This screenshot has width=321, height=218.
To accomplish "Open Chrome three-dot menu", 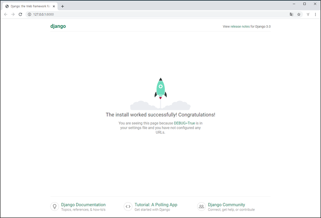I will (x=316, y=14).
